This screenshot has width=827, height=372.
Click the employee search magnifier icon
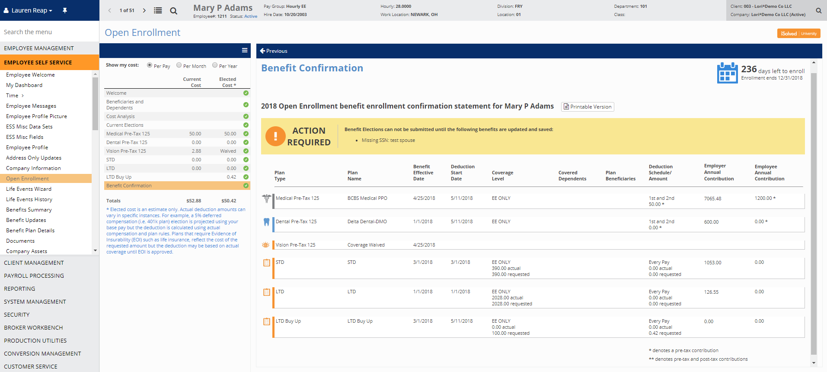coord(173,11)
